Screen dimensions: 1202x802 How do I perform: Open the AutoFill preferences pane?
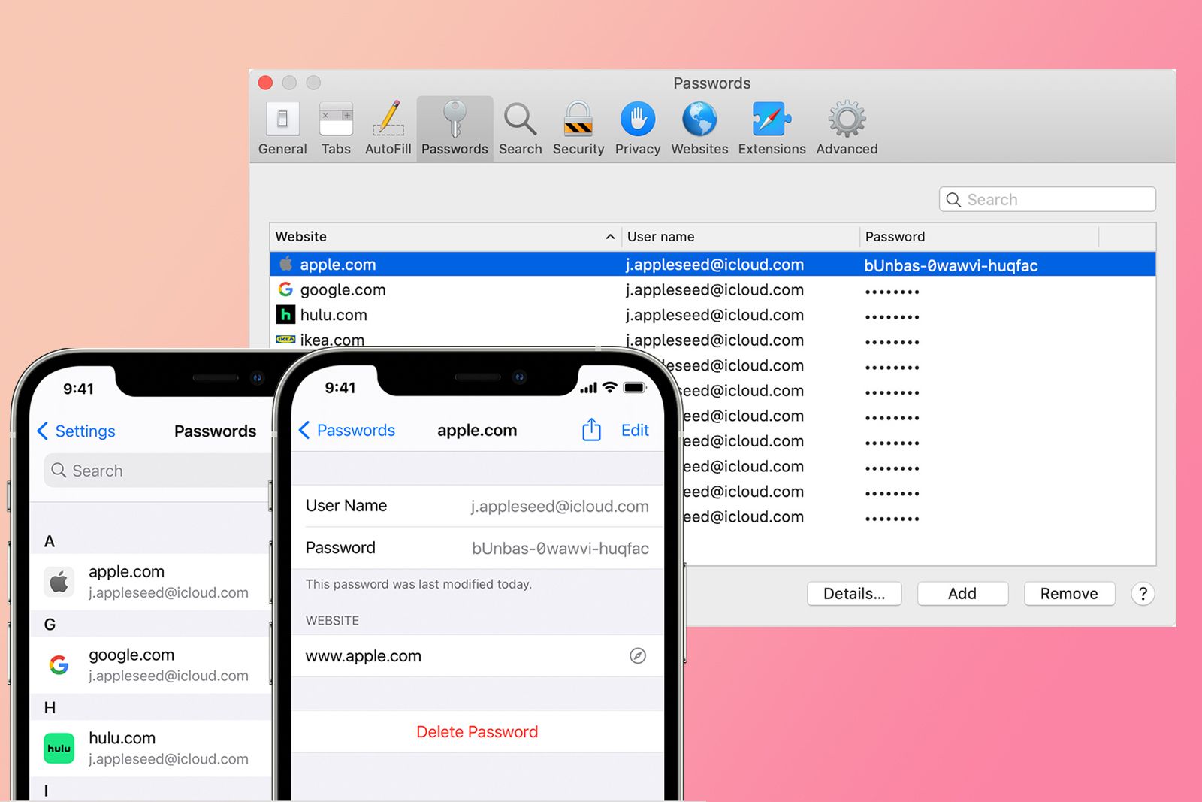click(x=388, y=128)
